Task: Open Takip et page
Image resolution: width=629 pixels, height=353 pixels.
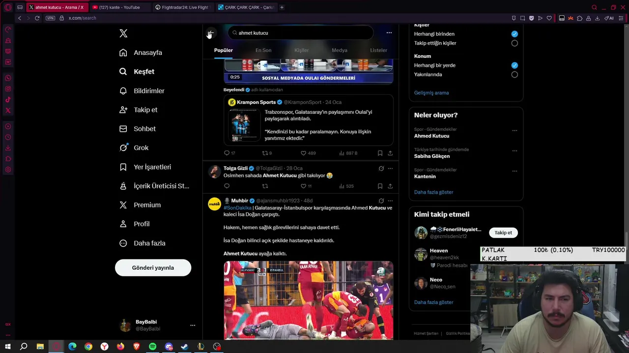Action: click(x=139, y=110)
